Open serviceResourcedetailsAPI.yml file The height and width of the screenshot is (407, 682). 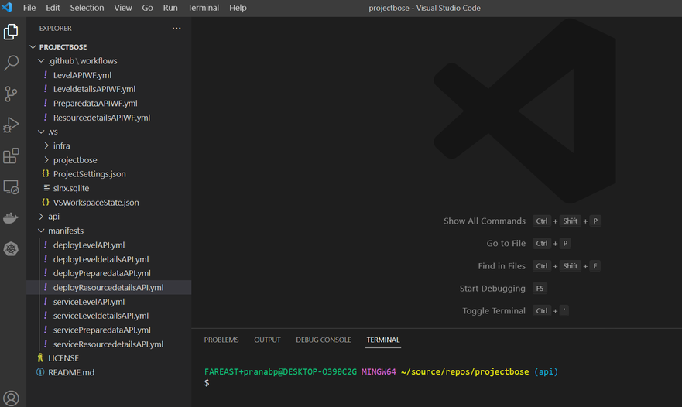108,344
